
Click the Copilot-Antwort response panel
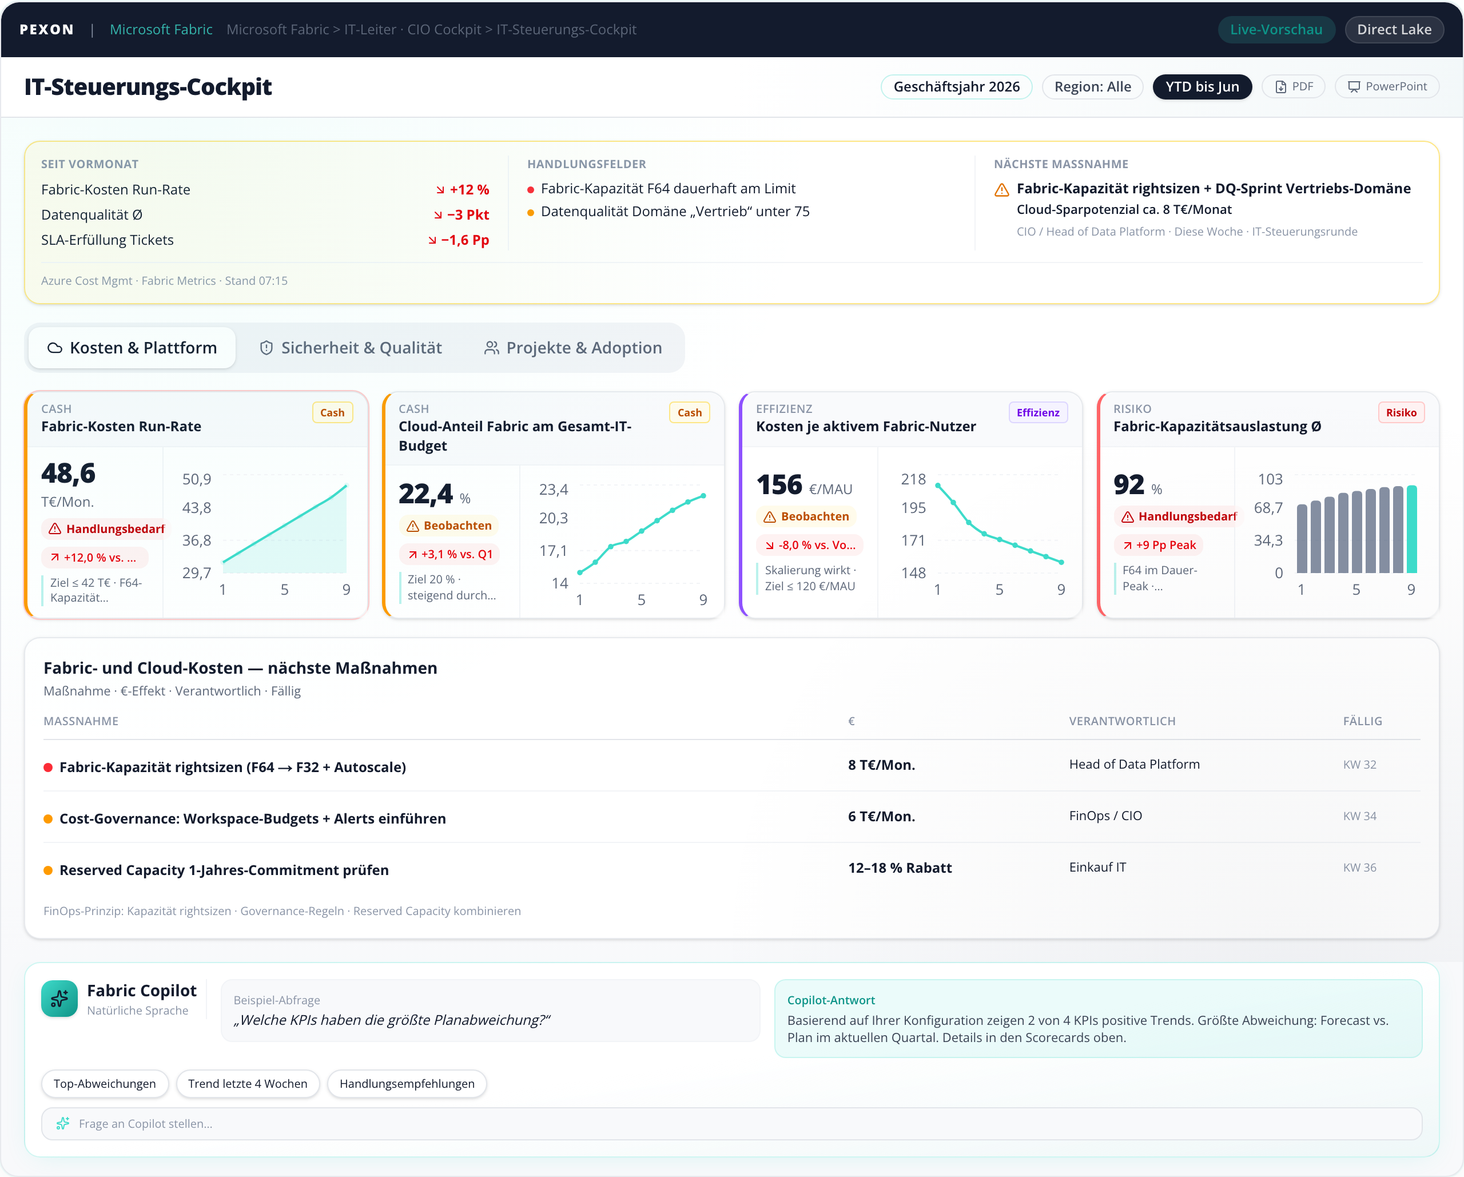(x=1098, y=1018)
